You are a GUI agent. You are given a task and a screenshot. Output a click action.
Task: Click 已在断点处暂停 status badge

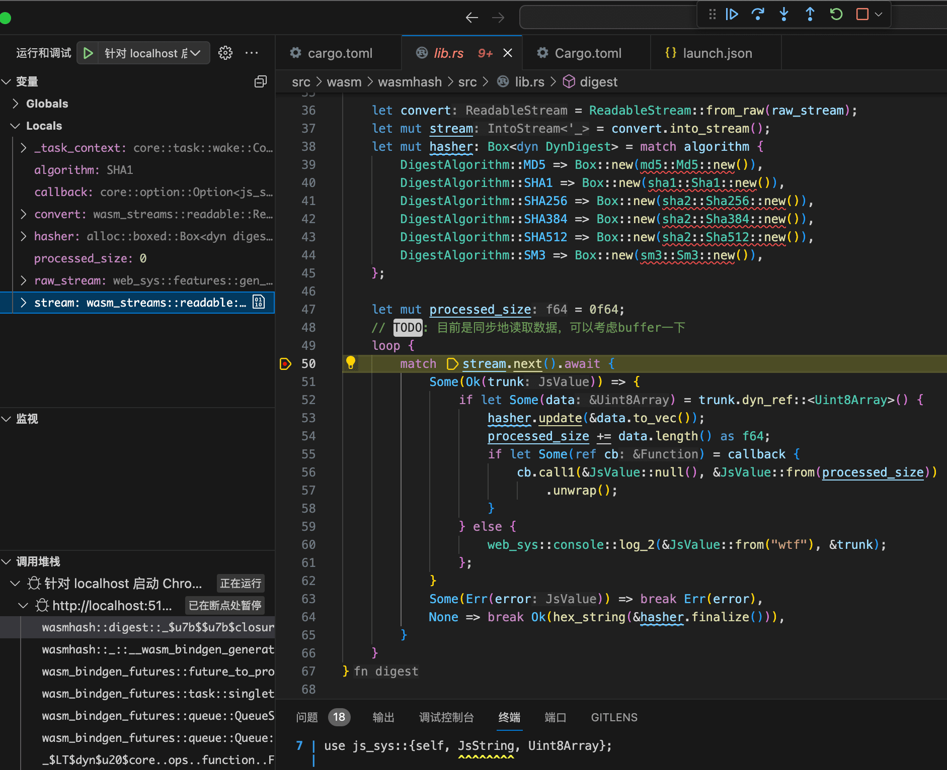(225, 606)
